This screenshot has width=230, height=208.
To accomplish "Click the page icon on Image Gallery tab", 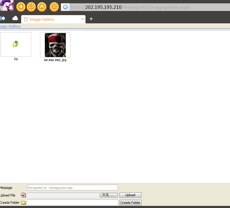I will pyautogui.click(x=26, y=19).
